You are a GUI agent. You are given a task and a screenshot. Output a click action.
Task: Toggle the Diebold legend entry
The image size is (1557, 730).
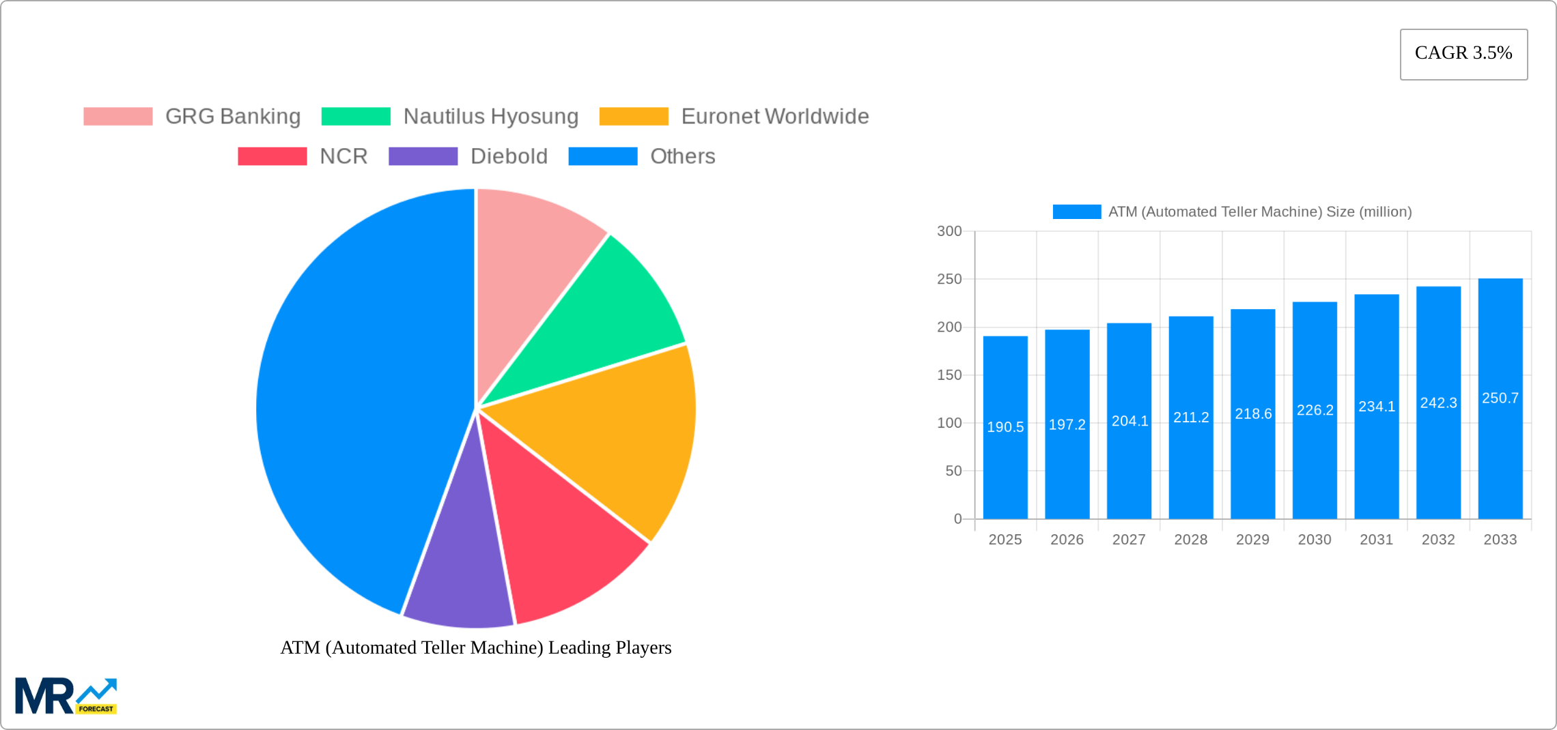(x=468, y=156)
